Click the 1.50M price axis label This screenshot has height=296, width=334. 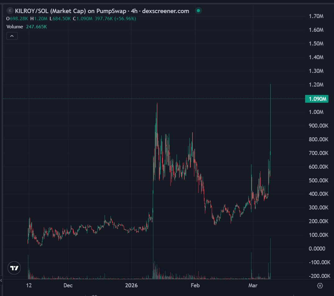coord(316,44)
